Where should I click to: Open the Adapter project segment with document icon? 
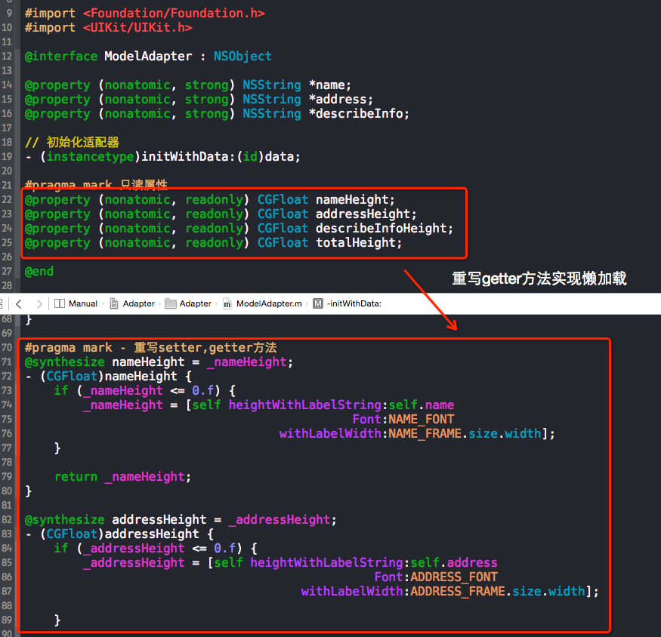(132, 303)
